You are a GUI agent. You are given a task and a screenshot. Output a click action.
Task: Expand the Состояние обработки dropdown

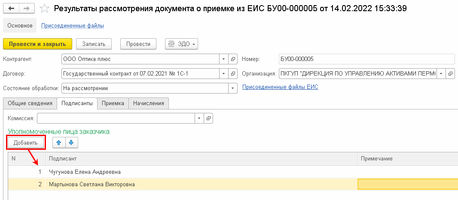(x=233, y=88)
